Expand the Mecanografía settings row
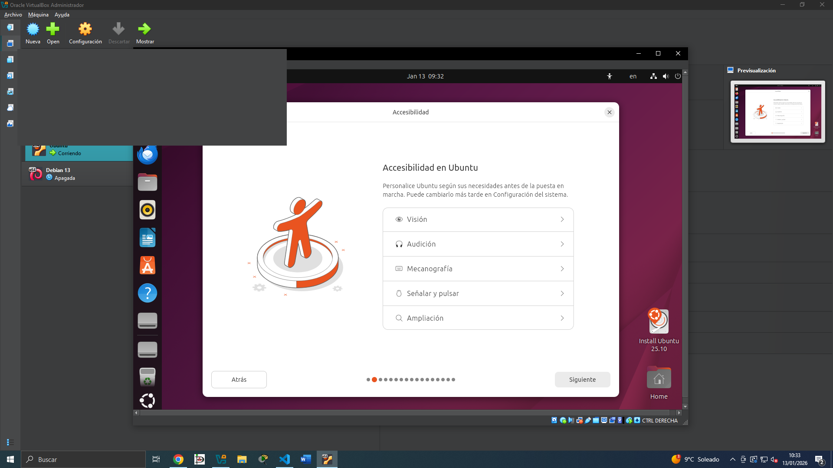Image resolution: width=833 pixels, height=468 pixels. pos(478,269)
